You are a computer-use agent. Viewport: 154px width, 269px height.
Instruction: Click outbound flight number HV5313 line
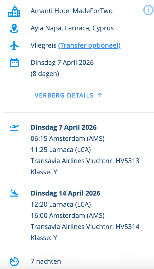[85, 161]
